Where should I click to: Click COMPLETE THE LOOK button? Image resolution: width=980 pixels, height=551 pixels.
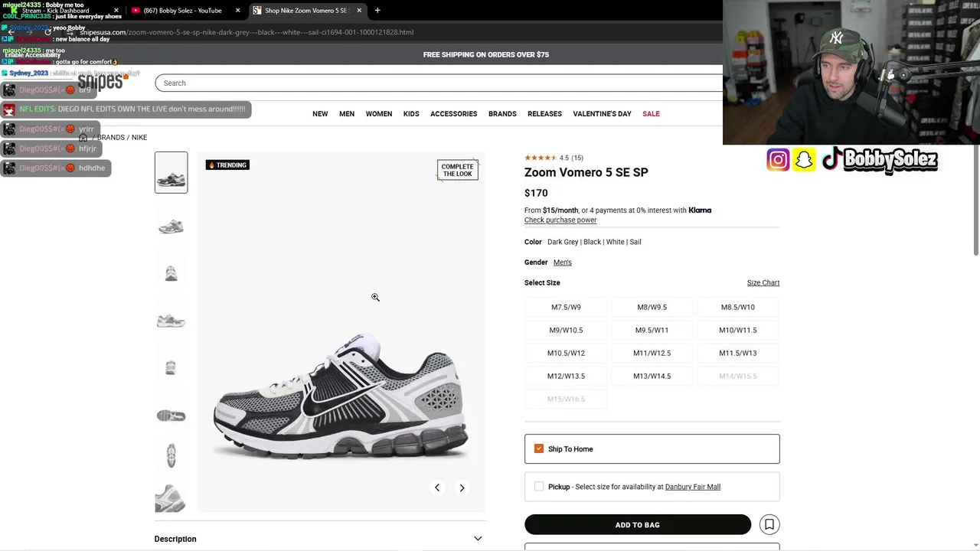(458, 170)
